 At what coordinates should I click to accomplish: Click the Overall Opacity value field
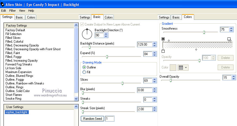pos(227,78)
